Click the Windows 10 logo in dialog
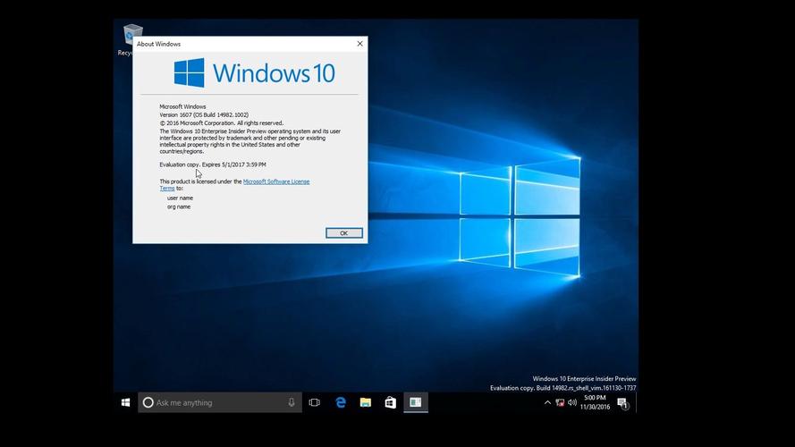Image resolution: width=795 pixels, height=447 pixels. tap(255, 72)
